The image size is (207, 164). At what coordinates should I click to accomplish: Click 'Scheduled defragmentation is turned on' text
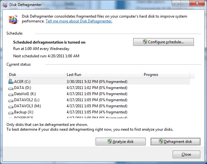click(49, 42)
